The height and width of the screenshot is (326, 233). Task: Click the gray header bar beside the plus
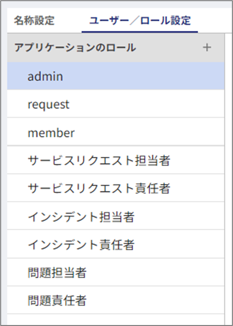(169, 48)
